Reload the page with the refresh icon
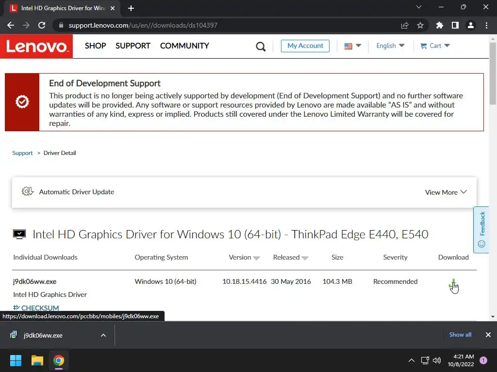The height and width of the screenshot is (372, 497). (x=42, y=25)
